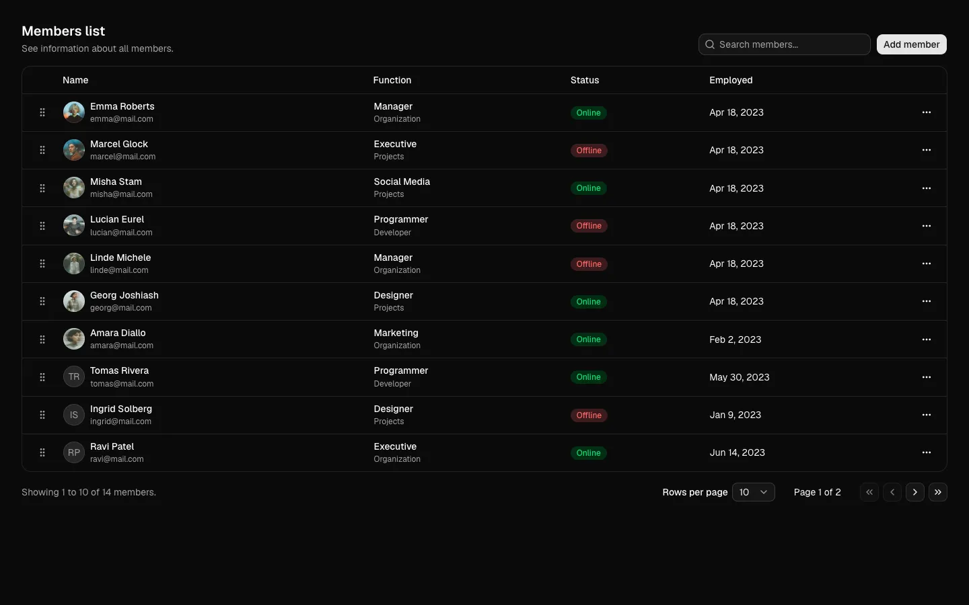The width and height of the screenshot is (969, 605).
Task: Jump to last page double arrow
Action: click(x=938, y=492)
